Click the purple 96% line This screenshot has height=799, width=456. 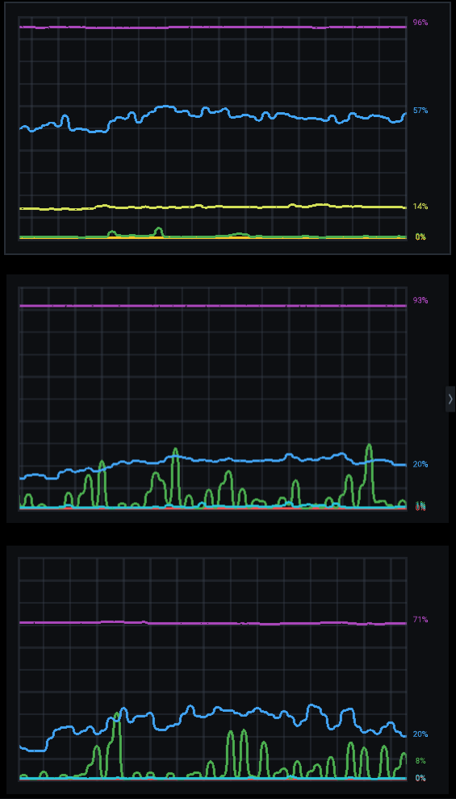click(212, 27)
